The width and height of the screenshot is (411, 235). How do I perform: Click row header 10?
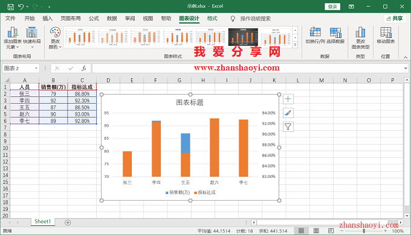click(x=5, y=148)
